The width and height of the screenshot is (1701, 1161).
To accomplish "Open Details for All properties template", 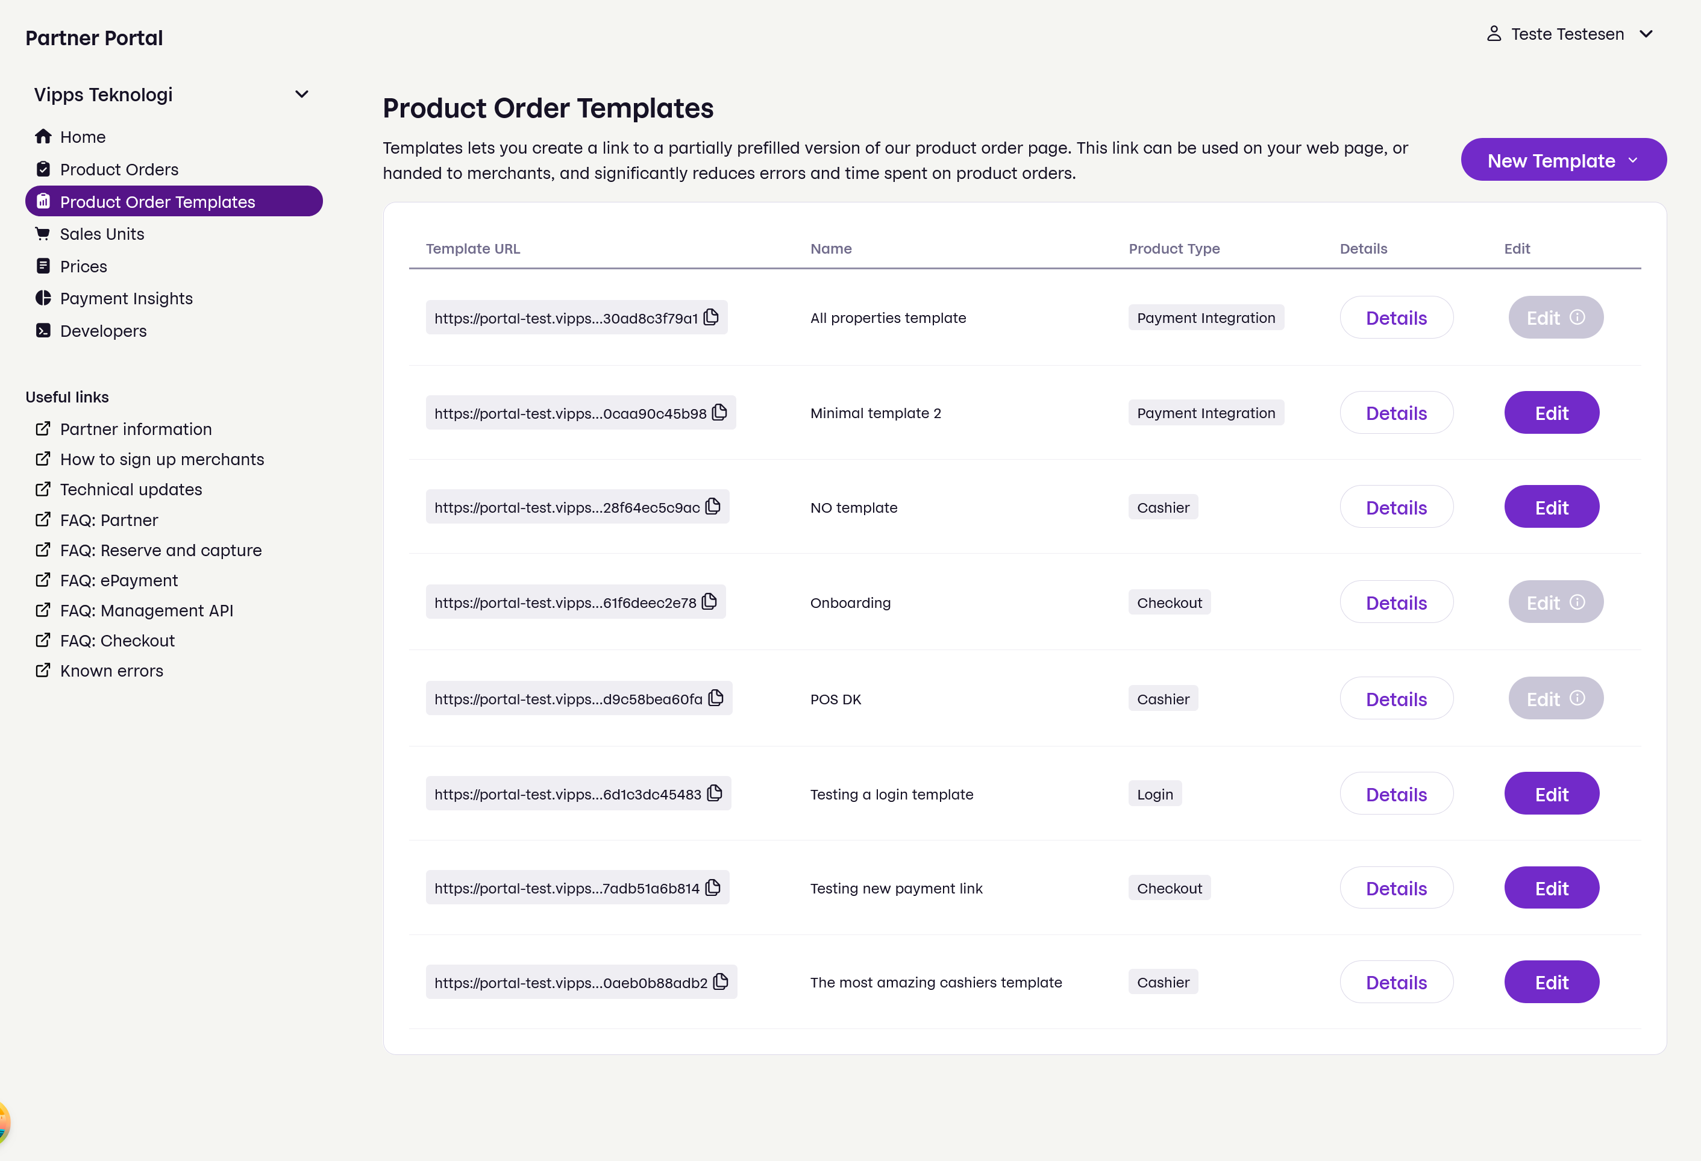I will [x=1396, y=318].
